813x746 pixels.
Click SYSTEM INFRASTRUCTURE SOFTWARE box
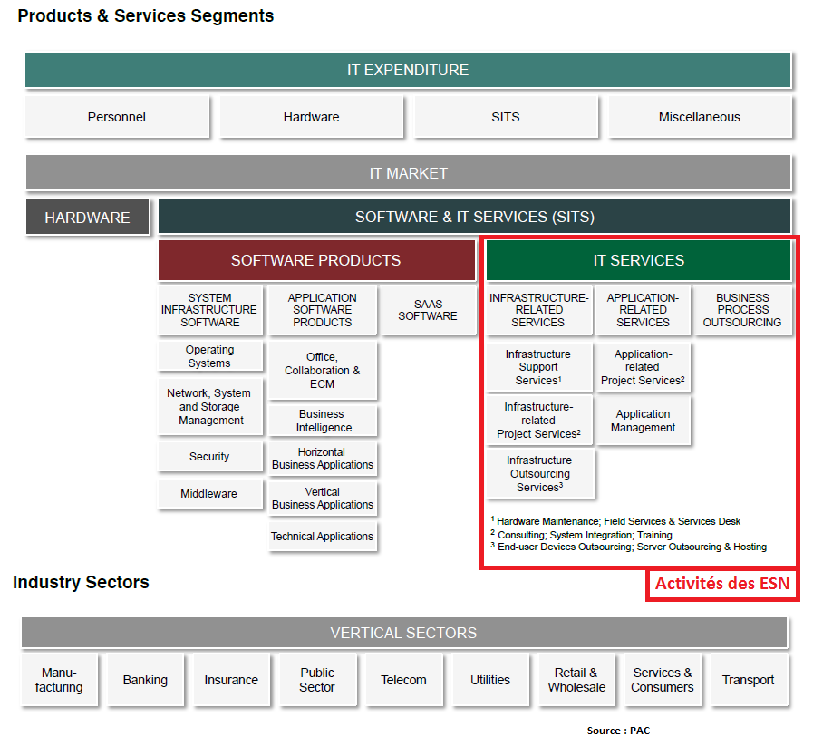[x=210, y=310]
